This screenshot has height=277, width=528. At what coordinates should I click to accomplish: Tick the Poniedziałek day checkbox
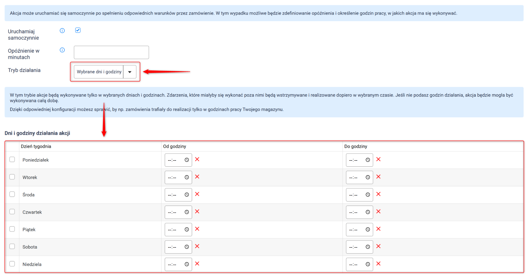[x=12, y=159]
